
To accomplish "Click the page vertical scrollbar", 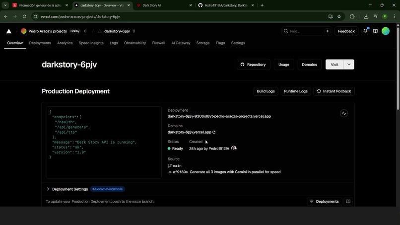I will pyautogui.click(x=398, y=69).
